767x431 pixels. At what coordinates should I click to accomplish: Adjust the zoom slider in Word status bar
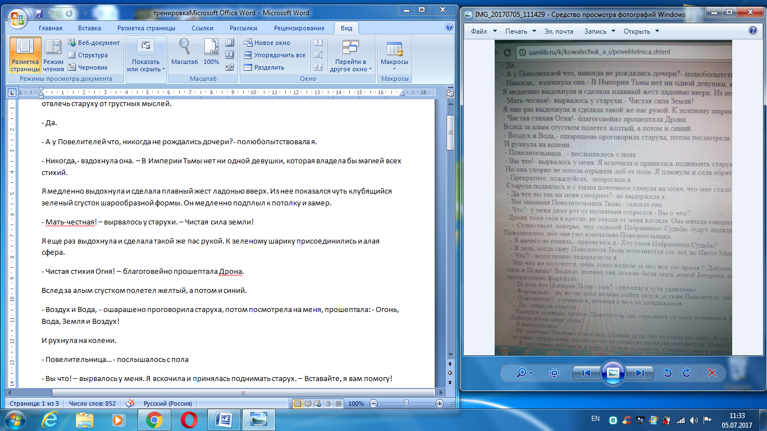coord(406,404)
